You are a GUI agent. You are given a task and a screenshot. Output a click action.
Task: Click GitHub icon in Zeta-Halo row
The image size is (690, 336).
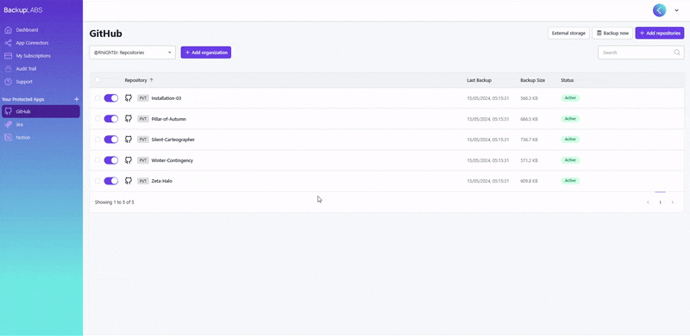(x=129, y=181)
